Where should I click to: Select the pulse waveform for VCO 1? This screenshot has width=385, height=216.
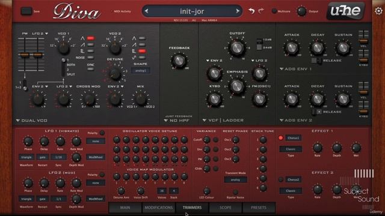click(x=91, y=51)
